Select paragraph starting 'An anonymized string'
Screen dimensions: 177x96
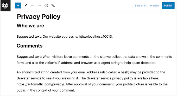(92, 81)
